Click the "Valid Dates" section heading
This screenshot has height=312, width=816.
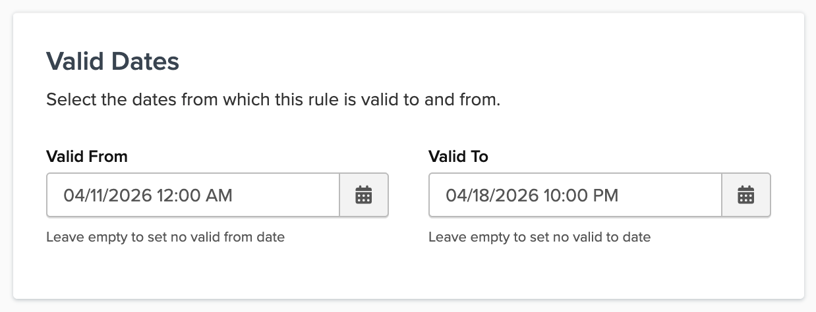pyautogui.click(x=113, y=61)
